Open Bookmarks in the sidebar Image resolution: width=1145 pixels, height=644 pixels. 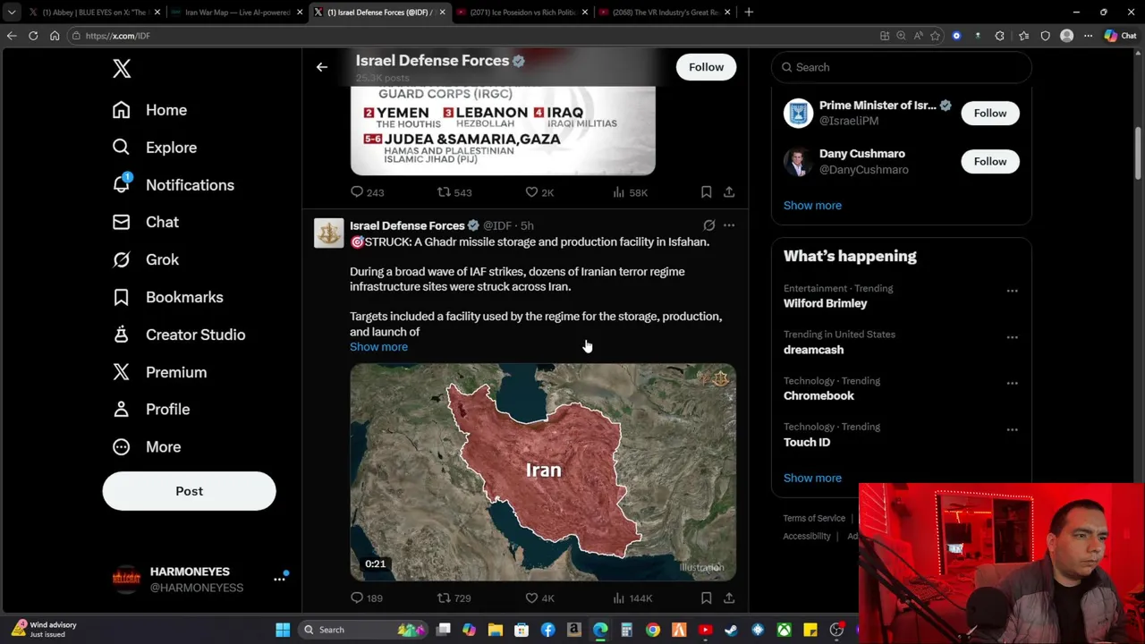[x=167, y=297]
